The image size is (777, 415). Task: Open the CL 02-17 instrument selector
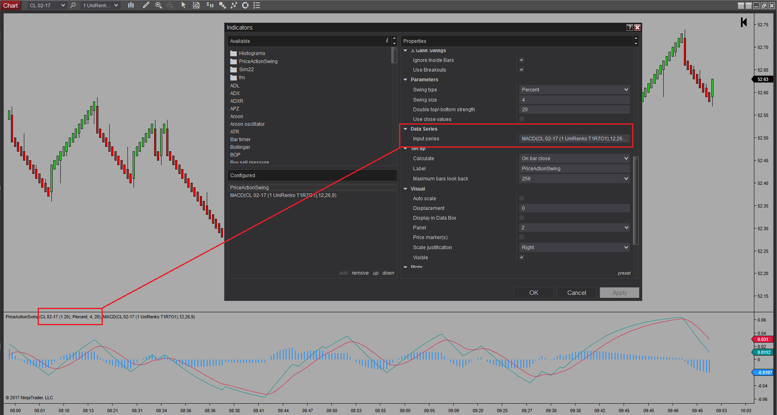coord(47,5)
